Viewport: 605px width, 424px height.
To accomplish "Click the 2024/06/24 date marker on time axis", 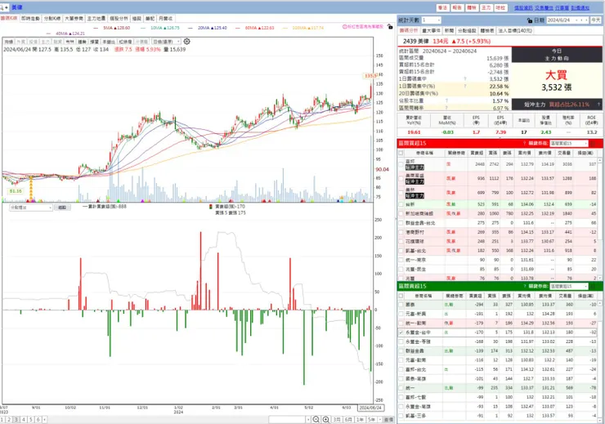I will [x=370, y=408].
